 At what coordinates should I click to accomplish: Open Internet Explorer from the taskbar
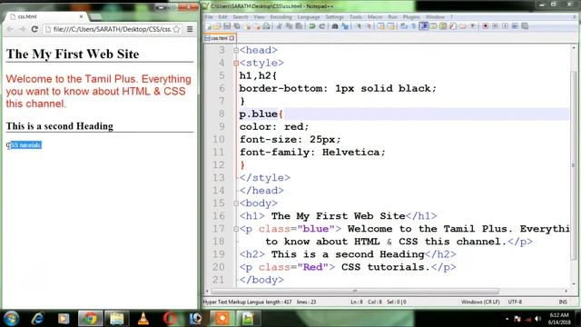38,318
